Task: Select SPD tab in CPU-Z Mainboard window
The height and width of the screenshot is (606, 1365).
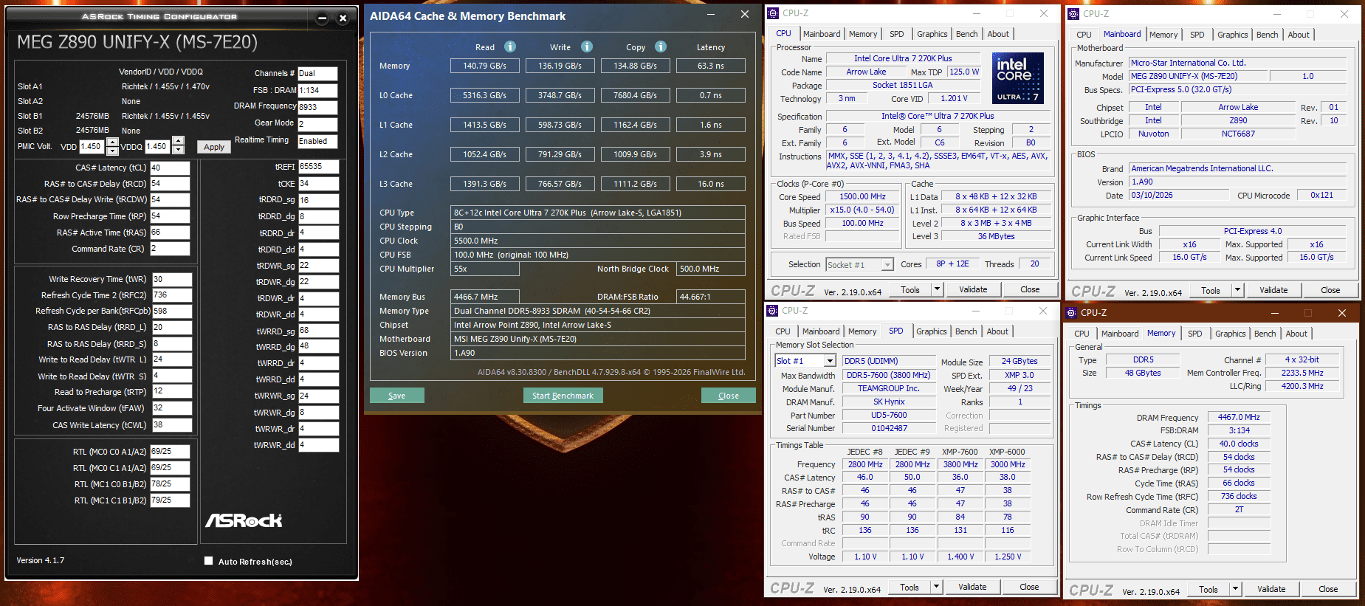Action: click(x=1197, y=35)
